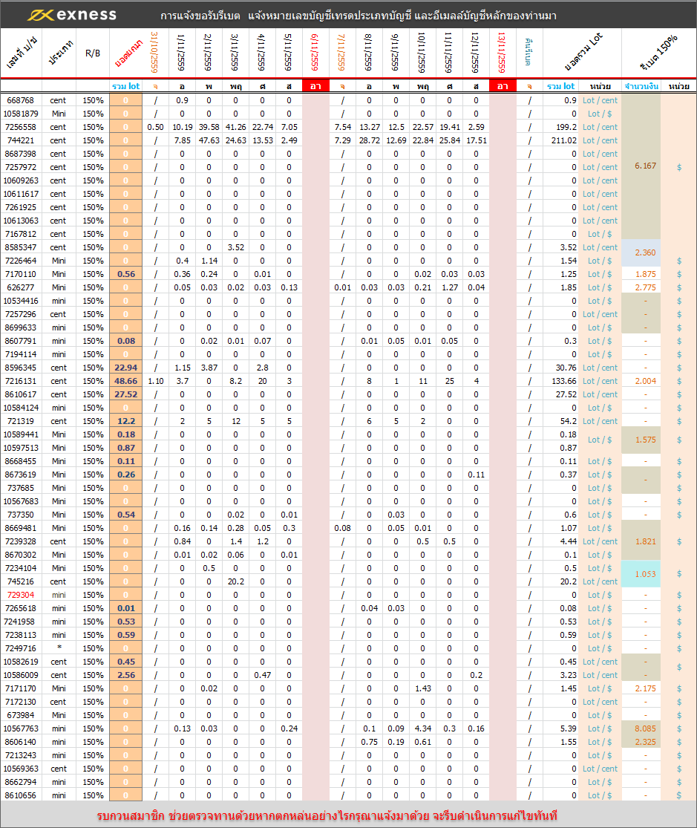Select account number 721319
Image resolution: width=697 pixels, height=828 pixels.
tap(21, 421)
